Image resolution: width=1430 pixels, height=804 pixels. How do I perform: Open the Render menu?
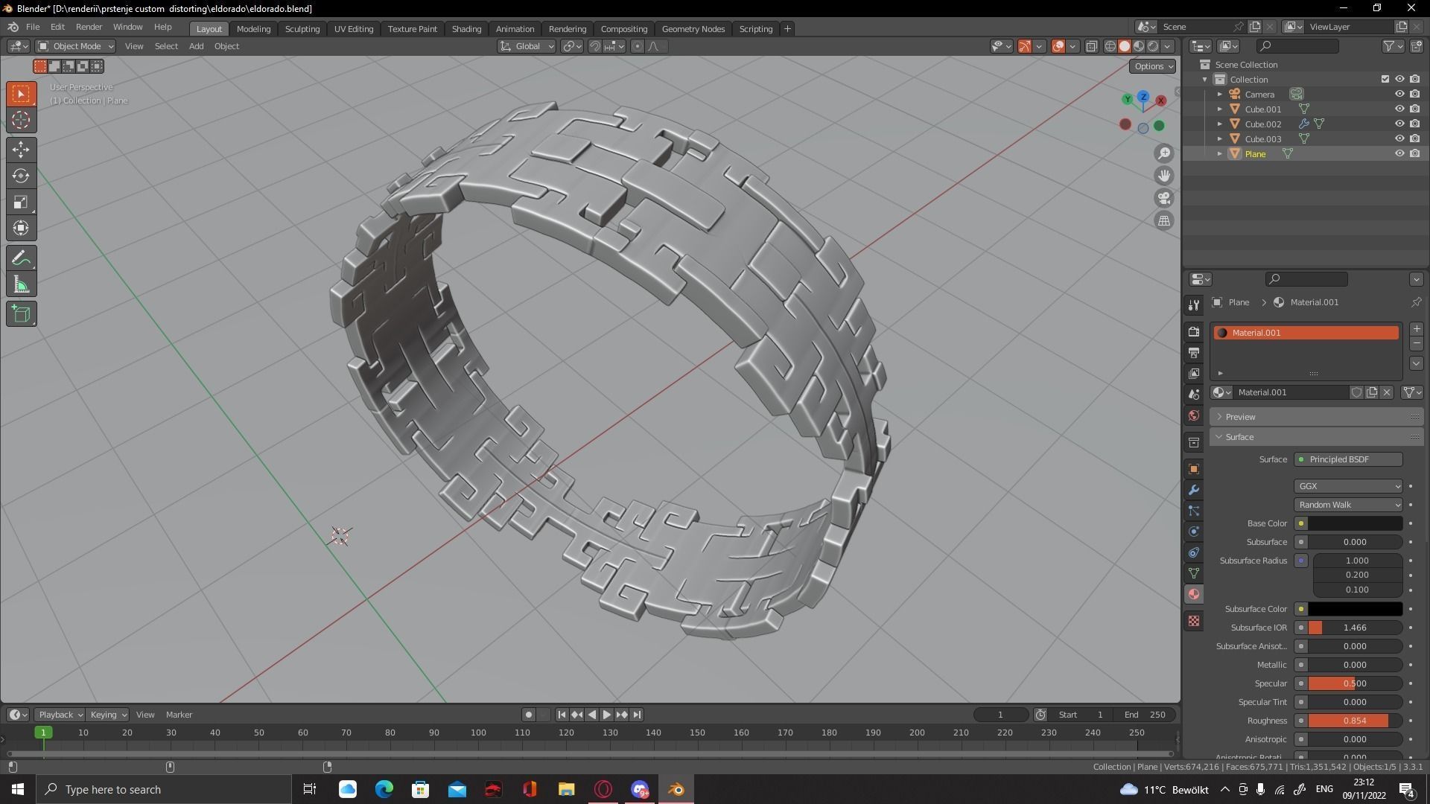point(89,27)
